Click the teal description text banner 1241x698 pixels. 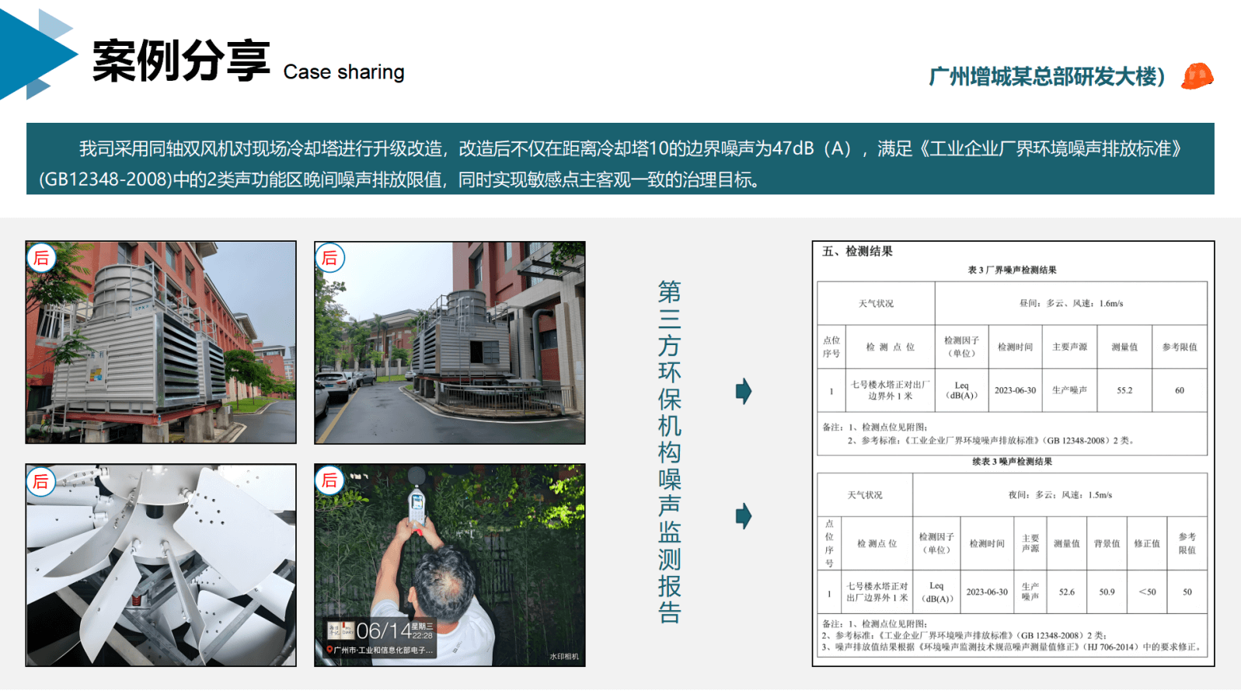tap(619, 159)
